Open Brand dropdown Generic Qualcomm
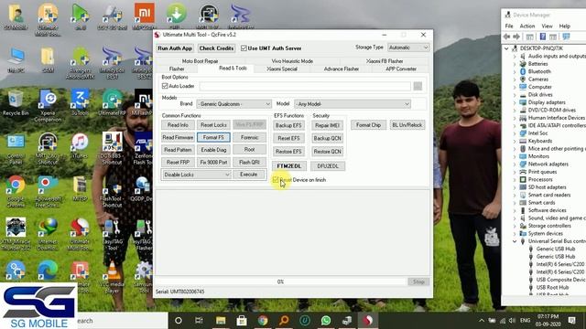586x329 pixels. [234, 104]
